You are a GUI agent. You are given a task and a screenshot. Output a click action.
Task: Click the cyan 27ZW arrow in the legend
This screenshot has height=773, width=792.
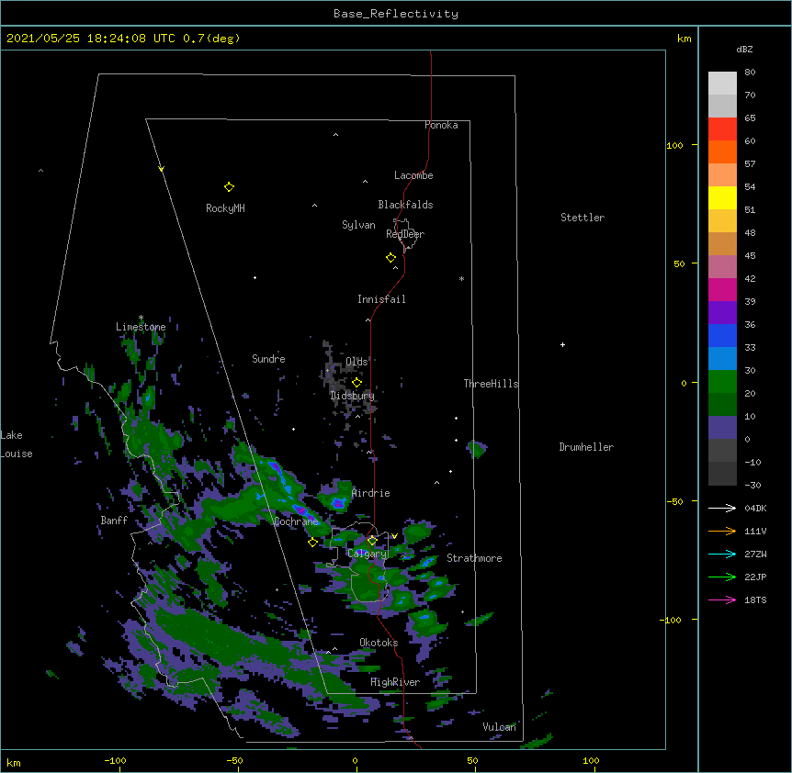(x=722, y=554)
